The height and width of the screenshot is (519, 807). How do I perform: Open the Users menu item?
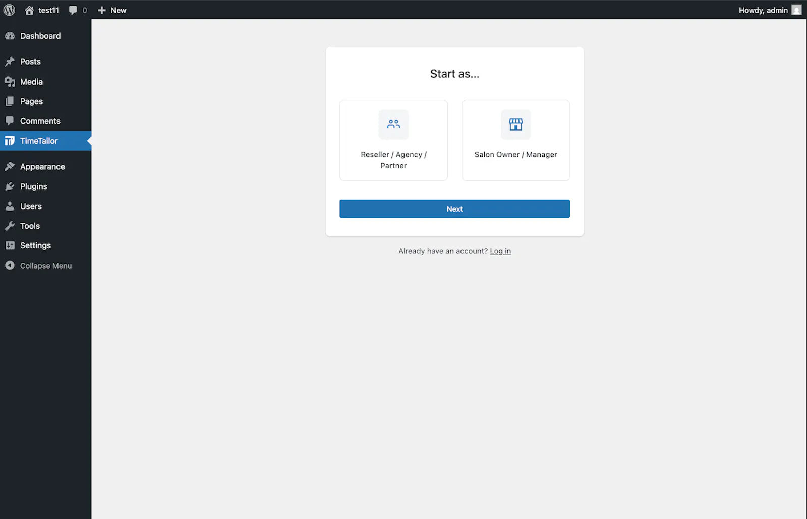coord(45,206)
